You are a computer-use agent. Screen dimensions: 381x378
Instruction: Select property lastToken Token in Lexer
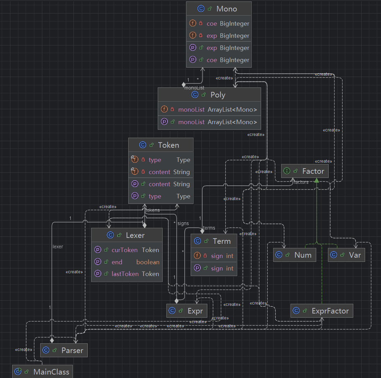point(127,274)
